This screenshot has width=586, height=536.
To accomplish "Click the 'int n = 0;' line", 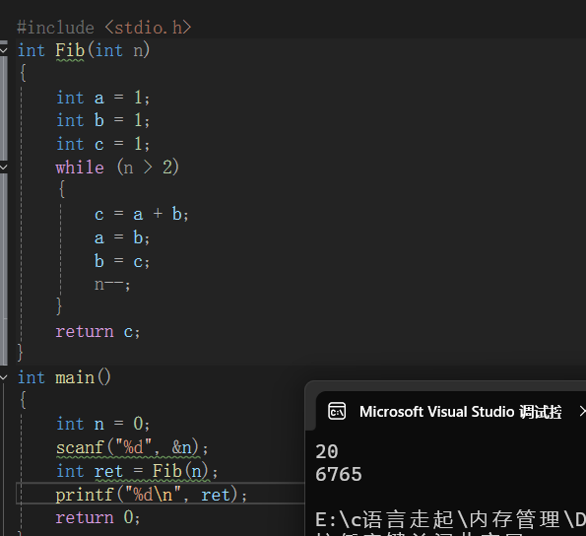I will pos(102,425).
